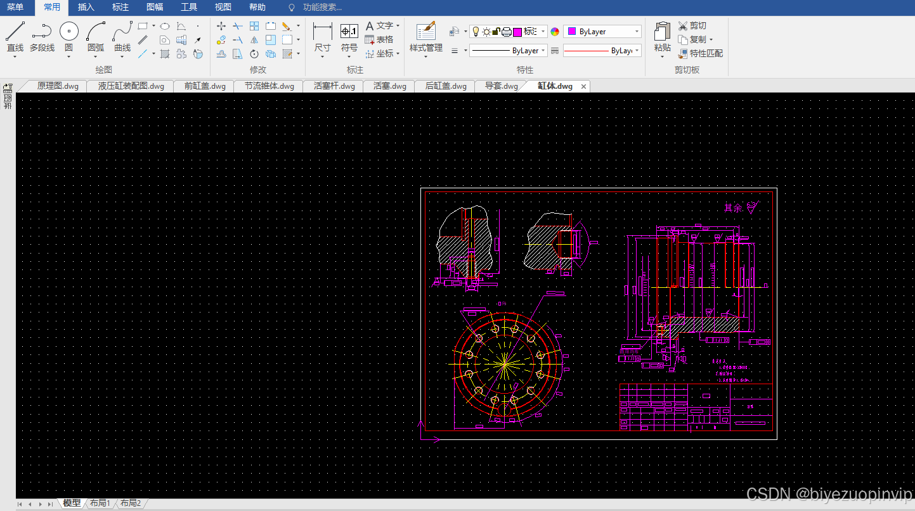Open the color wheel picker icon
Image resolution: width=915 pixels, height=511 pixels.
[x=555, y=32]
